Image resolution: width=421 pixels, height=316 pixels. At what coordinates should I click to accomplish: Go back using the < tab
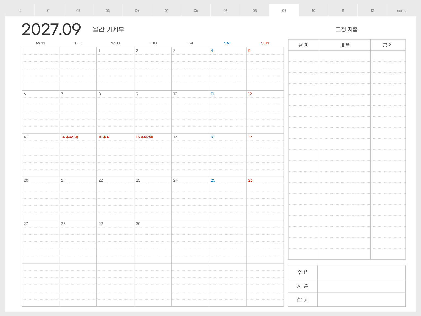tap(19, 10)
